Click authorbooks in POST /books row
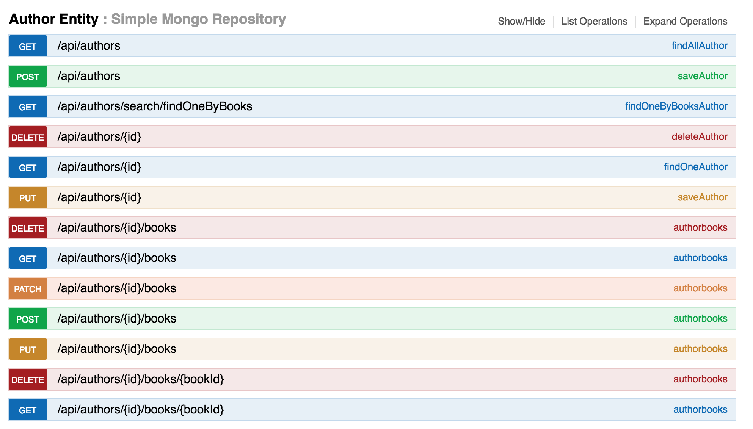 pos(700,319)
